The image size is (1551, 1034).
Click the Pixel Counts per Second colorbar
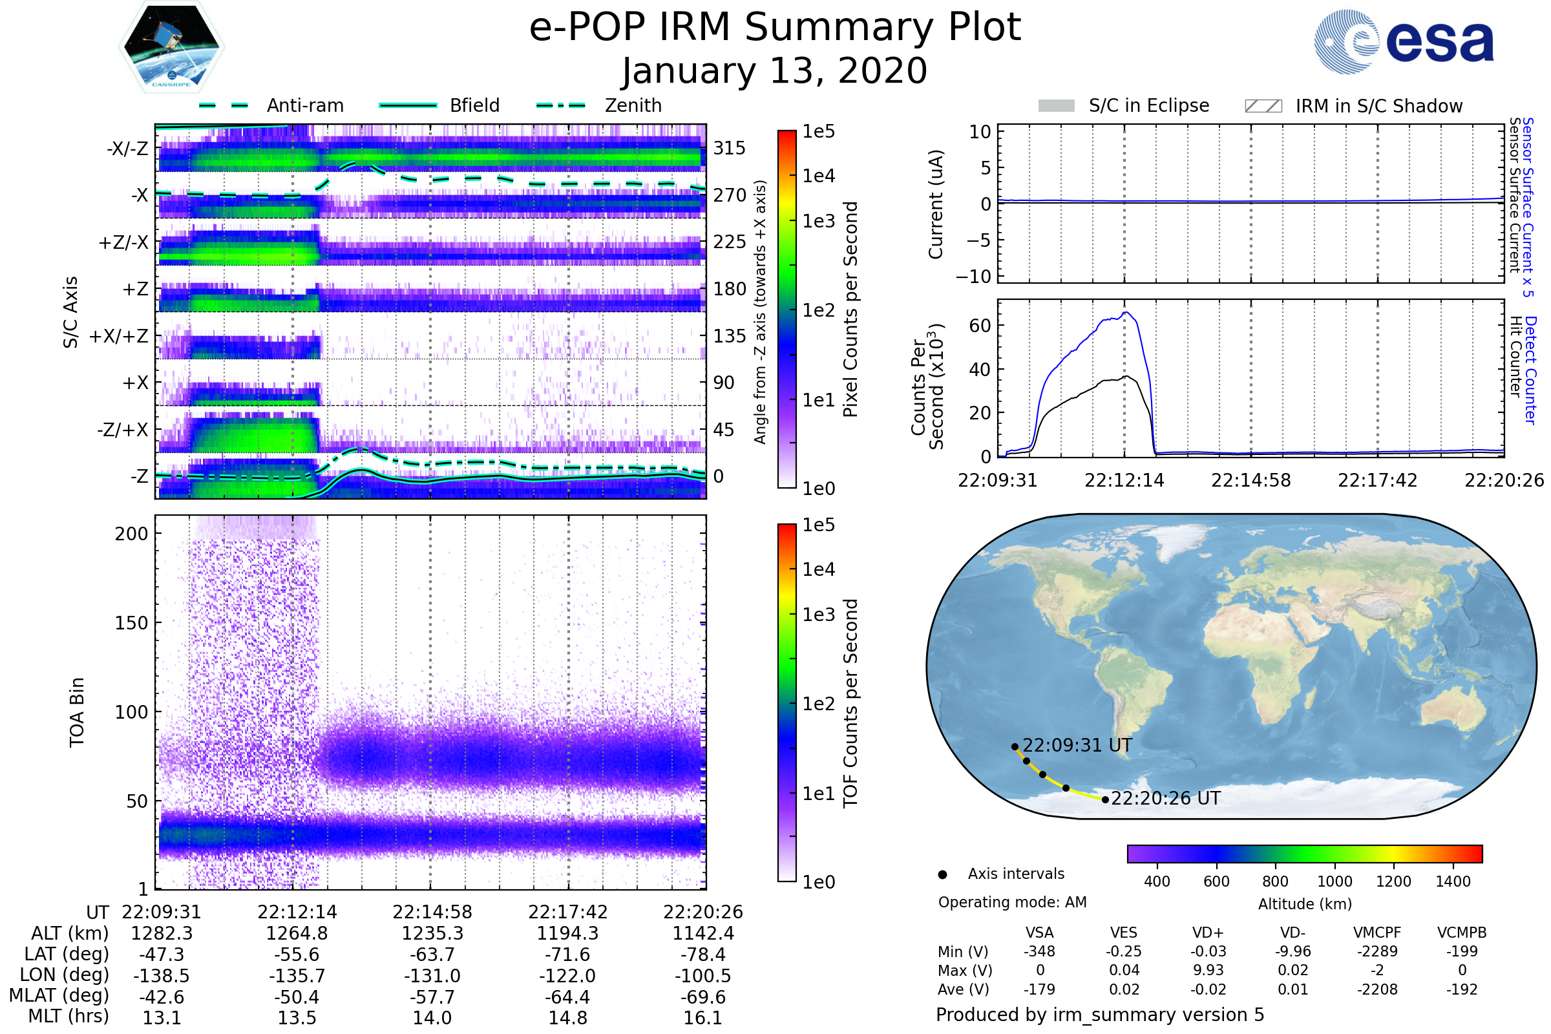tap(786, 310)
